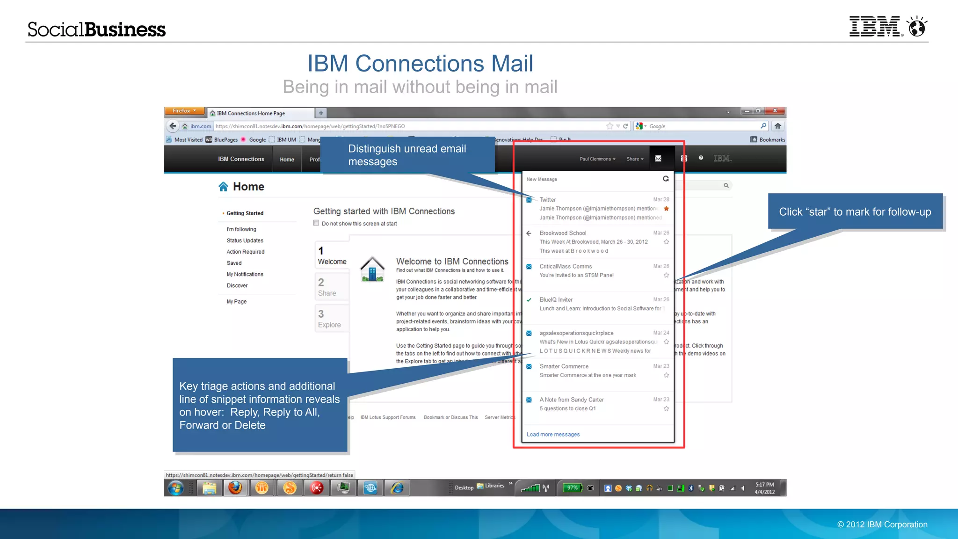Click the Google search magnifier in Firefox
This screenshot has width=958, height=539.
(763, 126)
